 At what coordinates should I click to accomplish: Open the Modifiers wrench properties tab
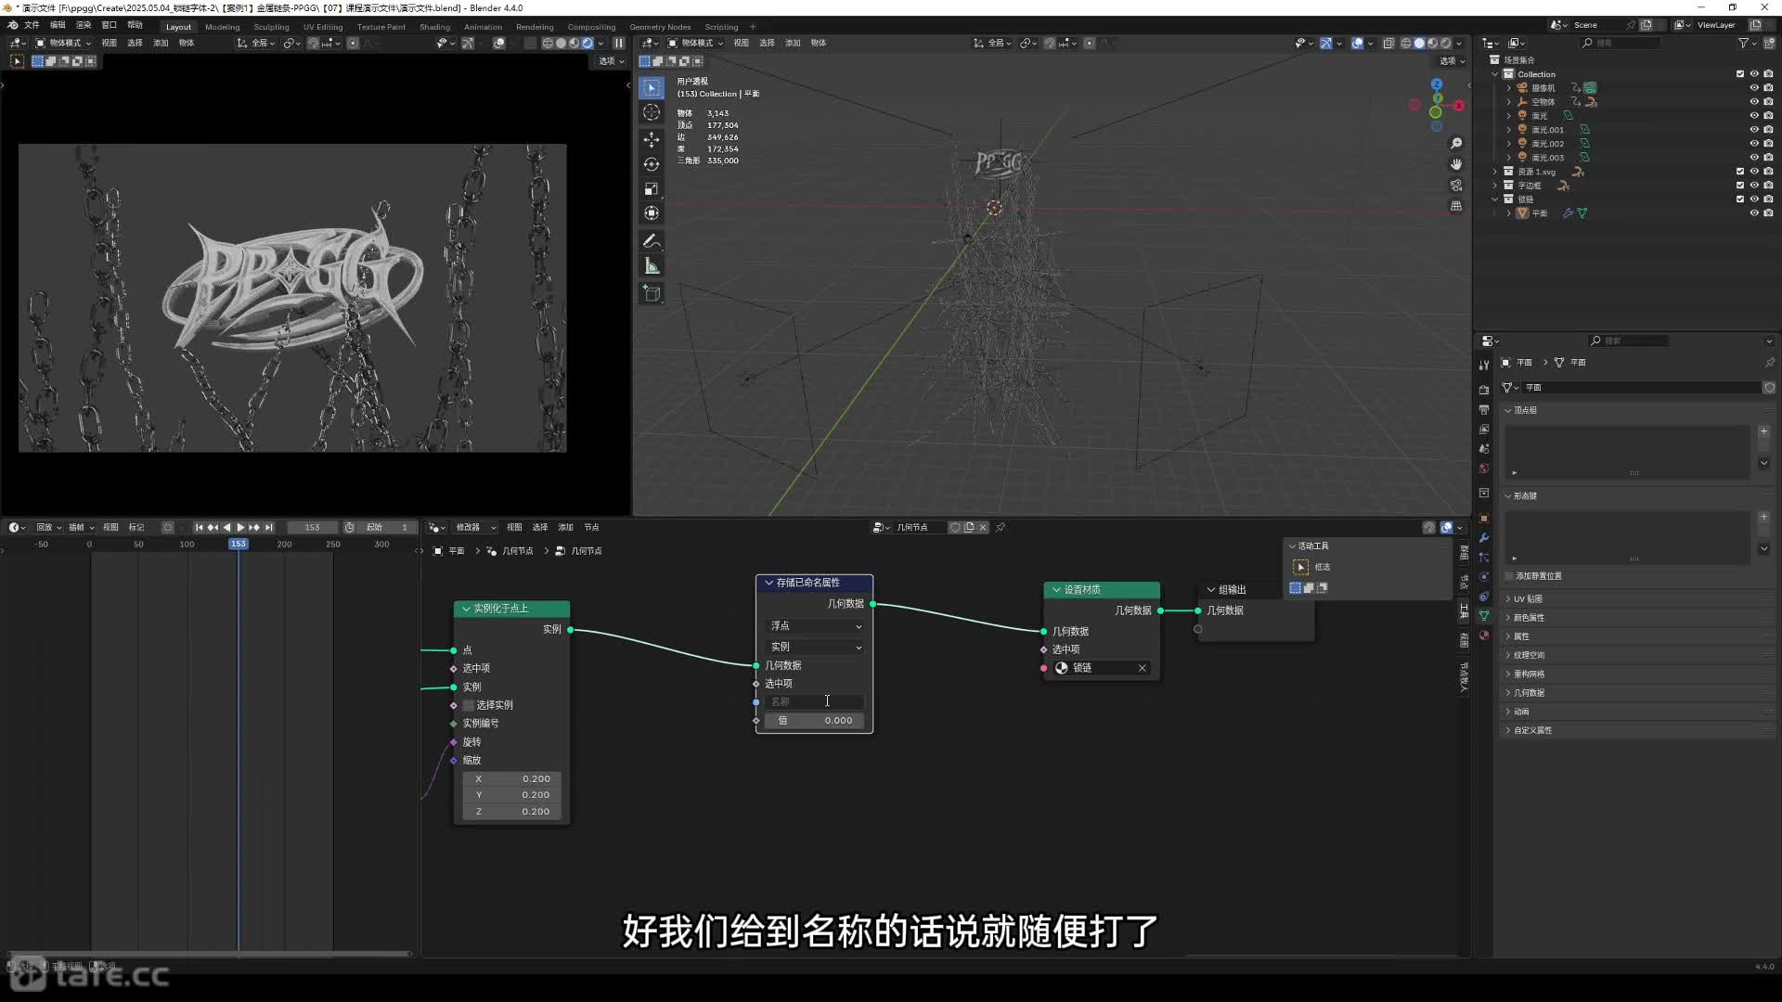coord(1484,538)
